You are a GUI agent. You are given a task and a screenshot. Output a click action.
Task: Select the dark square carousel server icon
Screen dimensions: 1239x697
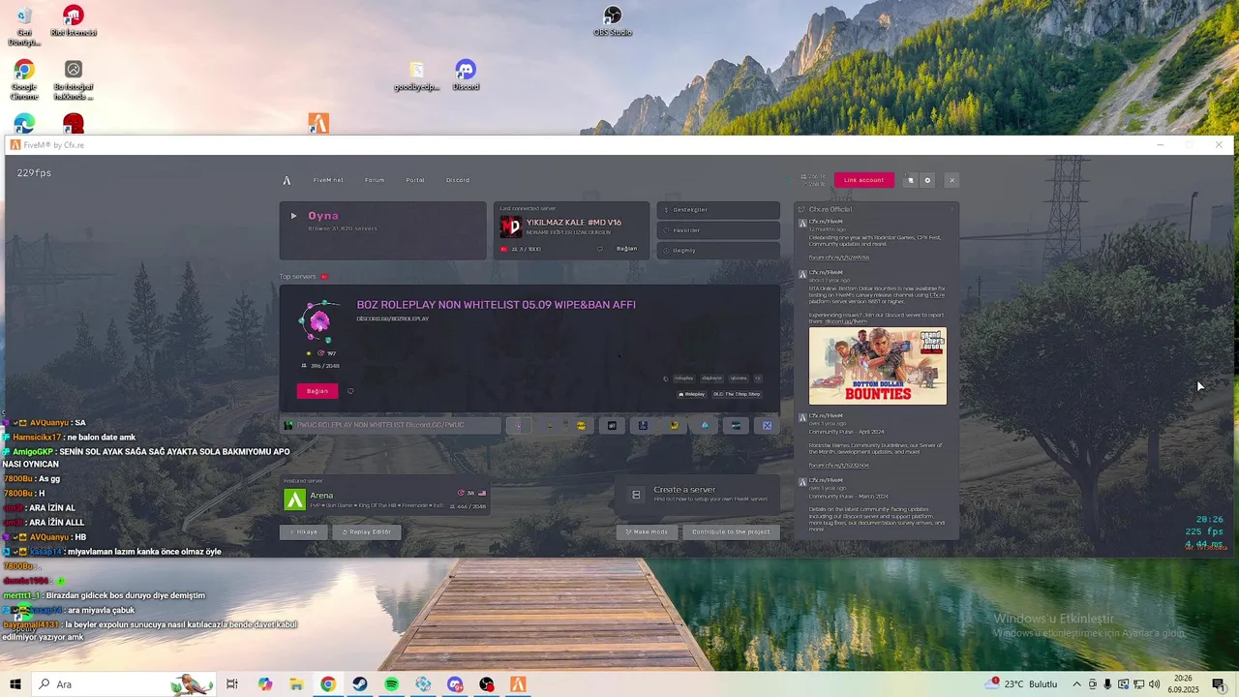(612, 425)
